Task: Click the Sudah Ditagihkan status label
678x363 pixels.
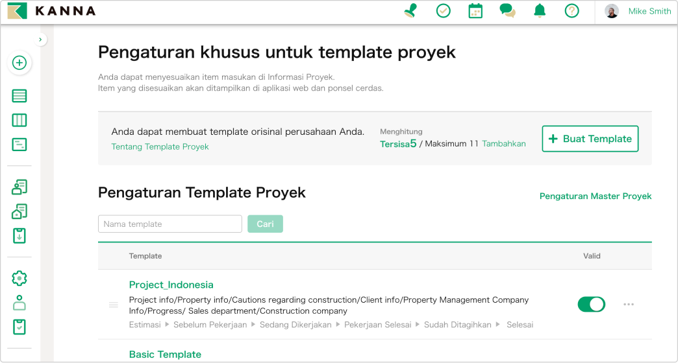Action: tap(457, 325)
